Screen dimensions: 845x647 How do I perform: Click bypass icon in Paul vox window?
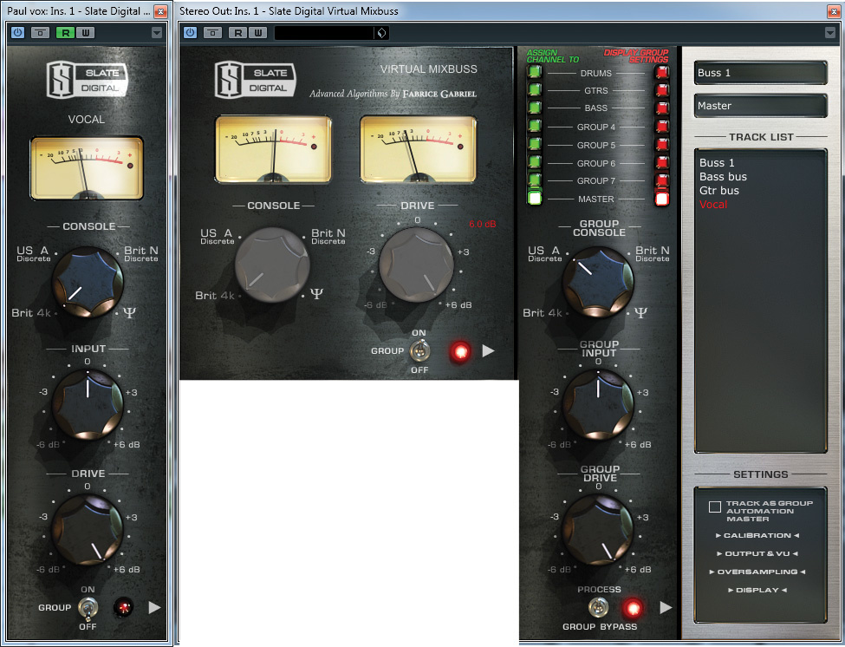pyautogui.click(x=40, y=33)
